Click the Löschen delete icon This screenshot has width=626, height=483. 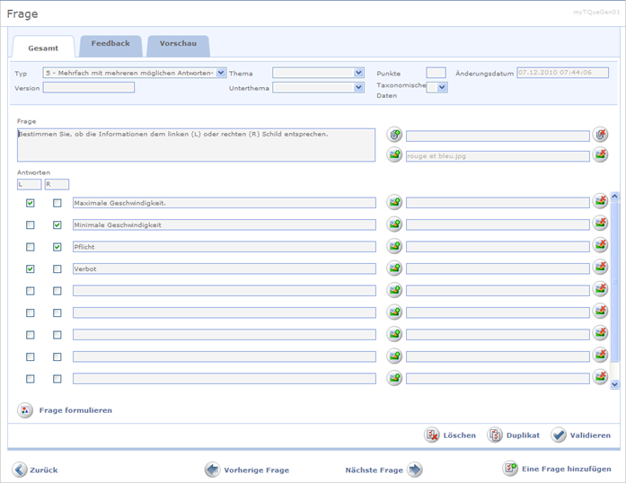[x=432, y=435]
